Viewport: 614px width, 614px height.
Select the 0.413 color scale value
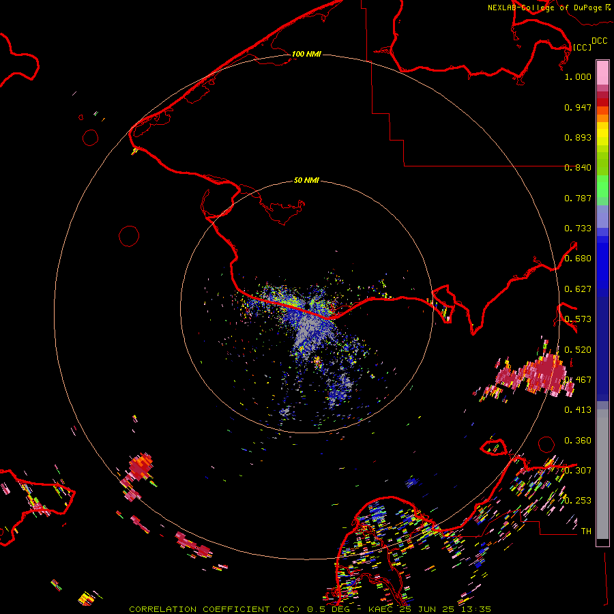click(578, 410)
